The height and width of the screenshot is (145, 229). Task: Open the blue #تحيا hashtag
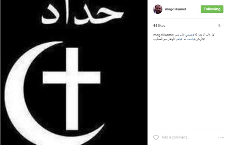tap(179, 39)
